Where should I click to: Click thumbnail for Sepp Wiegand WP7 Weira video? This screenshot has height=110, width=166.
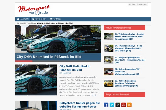pos(108,48)
